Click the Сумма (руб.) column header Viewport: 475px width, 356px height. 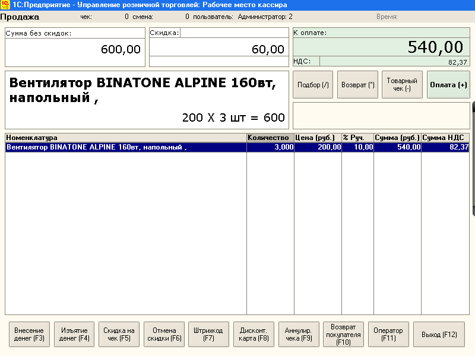coord(397,138)
